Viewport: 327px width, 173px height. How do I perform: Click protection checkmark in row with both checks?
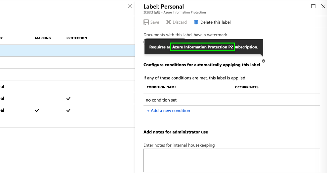[68, 110]
